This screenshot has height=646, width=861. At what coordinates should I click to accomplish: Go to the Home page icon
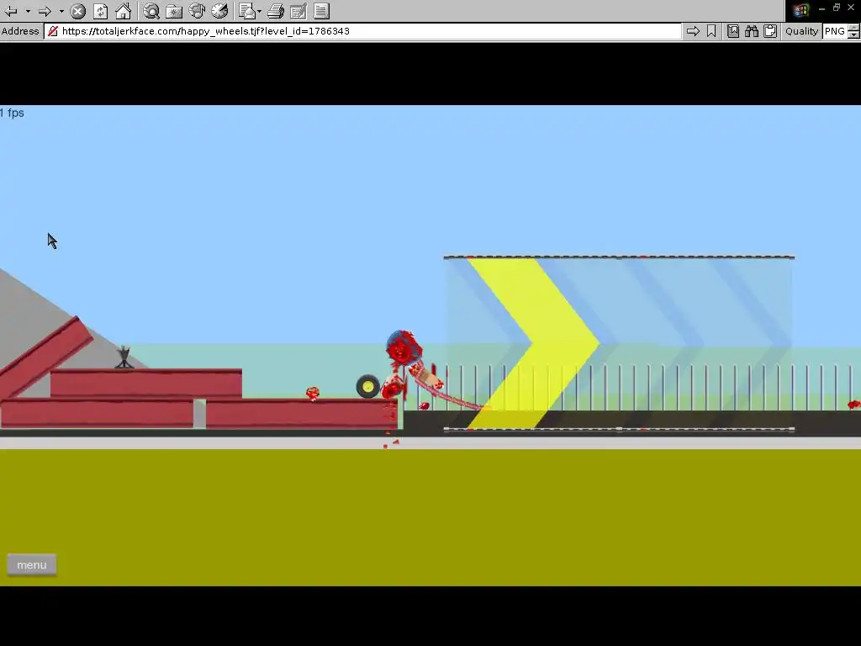123,11
